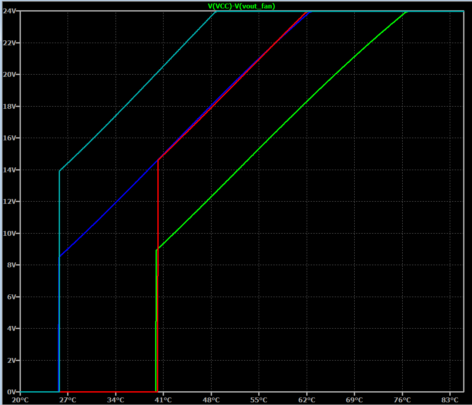Click the 27°C horizontal axis label
472x405 pixels.
pyautogui.click(x=68, y=400)
